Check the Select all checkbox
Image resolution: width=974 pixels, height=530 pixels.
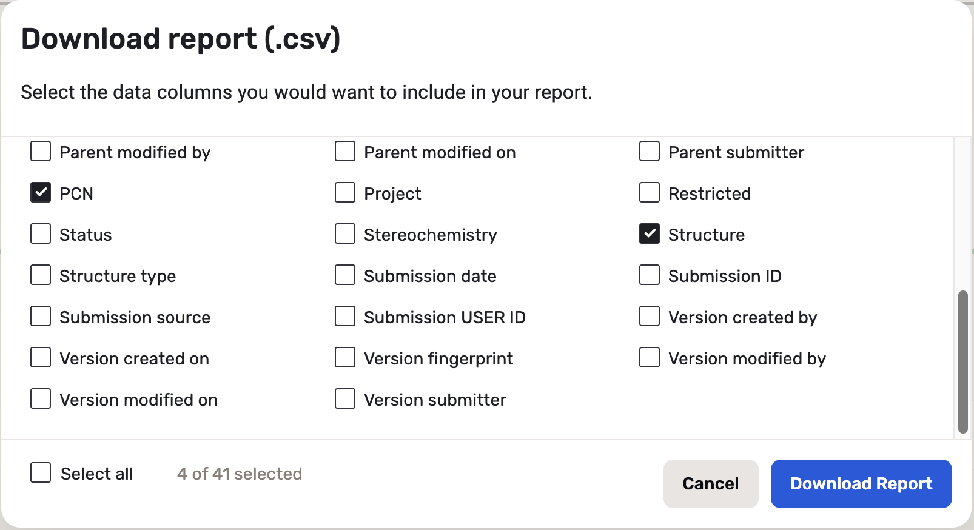[x=41, y=473]
